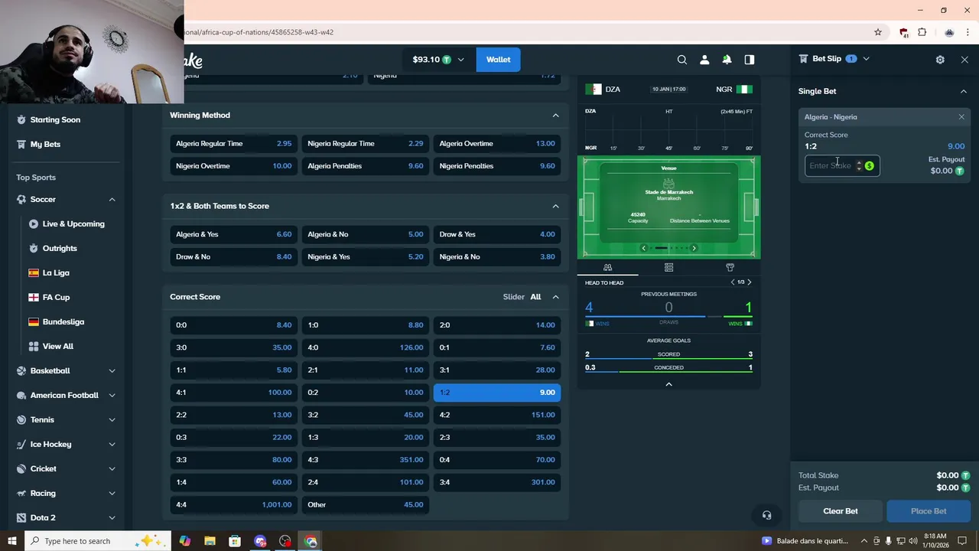Collapse the Winning Method market
Viewport: 979px width, 551px height.
[555, 116]
